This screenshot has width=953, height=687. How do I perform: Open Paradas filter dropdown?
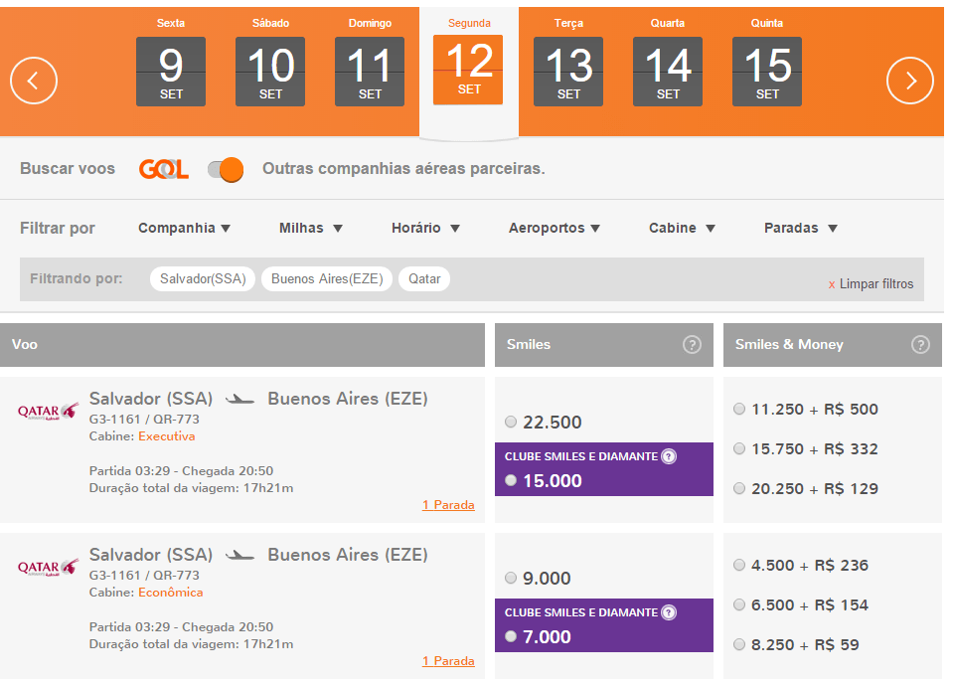click(x=801, y=228)
